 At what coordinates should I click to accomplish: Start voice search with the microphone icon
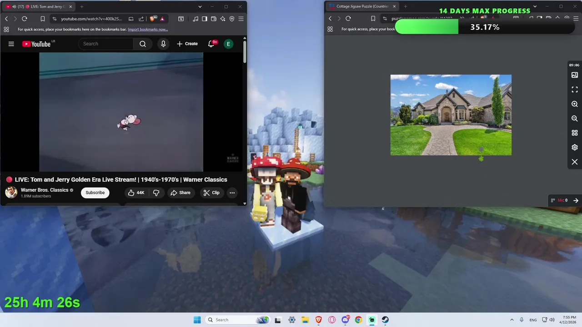pos(163,44)
